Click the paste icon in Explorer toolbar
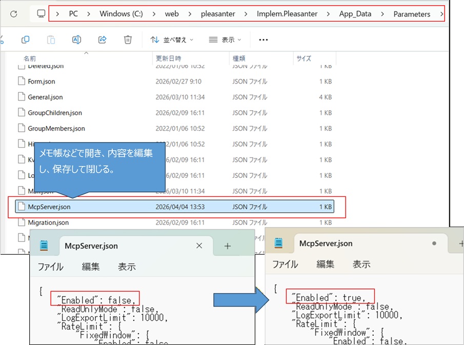 [x=51, y=39]
